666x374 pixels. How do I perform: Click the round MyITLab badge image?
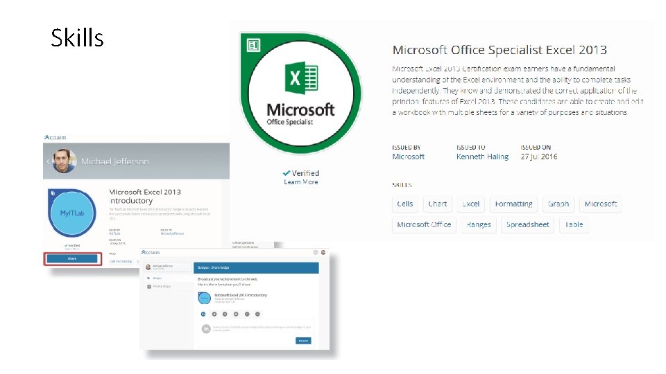tap(71, 213)
